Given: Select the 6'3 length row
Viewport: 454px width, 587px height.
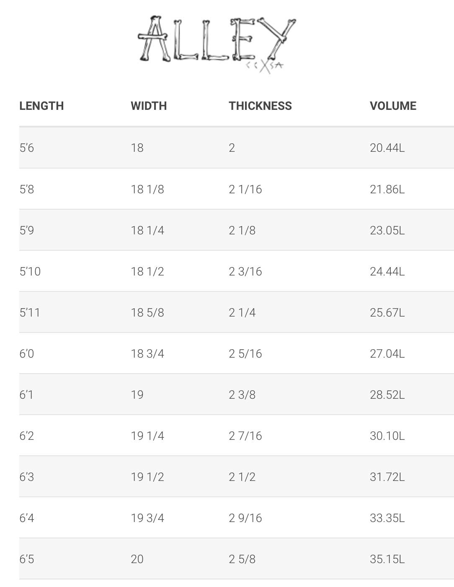Looking at the screenshot, I should [237, 477].
